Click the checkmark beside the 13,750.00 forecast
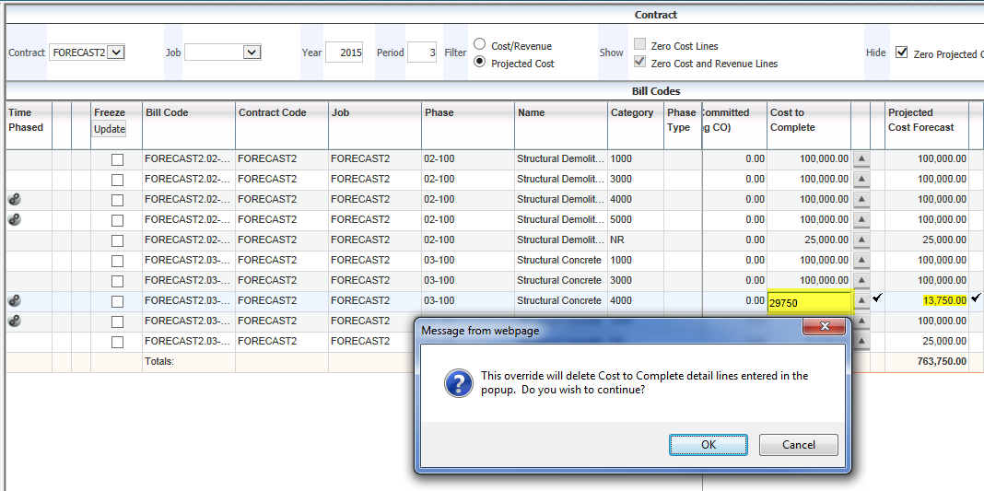Viewport: 984px width, 491px height. pos(976,298)
